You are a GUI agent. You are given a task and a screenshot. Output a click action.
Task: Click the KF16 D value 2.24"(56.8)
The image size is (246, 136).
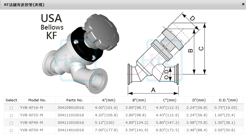(197, 108)
